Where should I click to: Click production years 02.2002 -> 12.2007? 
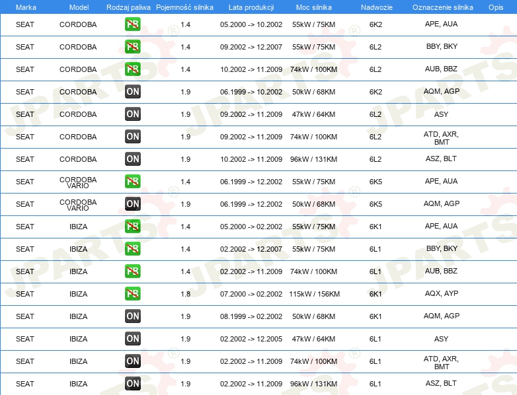pos(251,249)
